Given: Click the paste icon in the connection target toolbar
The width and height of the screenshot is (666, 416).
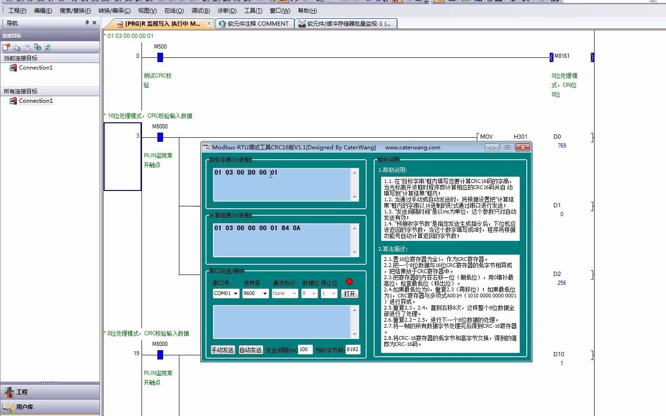Looking at the screenshot, I should tap(27, 47).
